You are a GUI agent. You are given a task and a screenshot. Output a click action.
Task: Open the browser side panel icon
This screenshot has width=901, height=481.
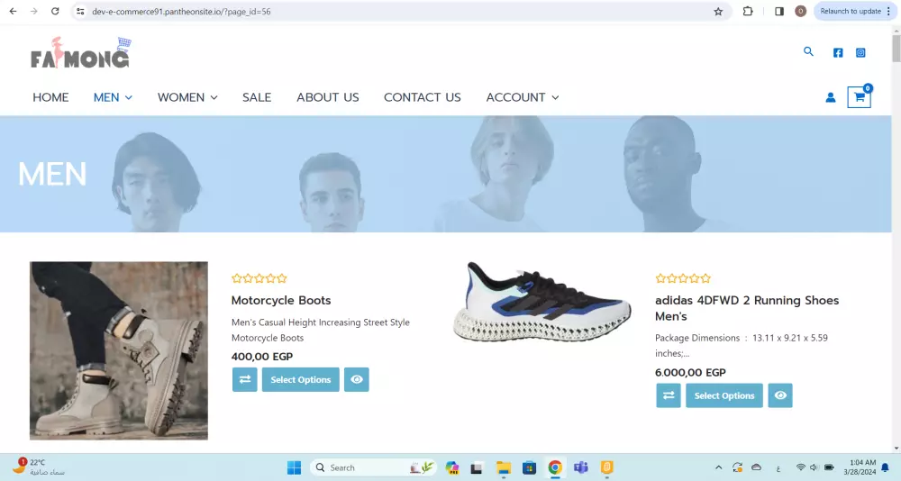(779, 11)
